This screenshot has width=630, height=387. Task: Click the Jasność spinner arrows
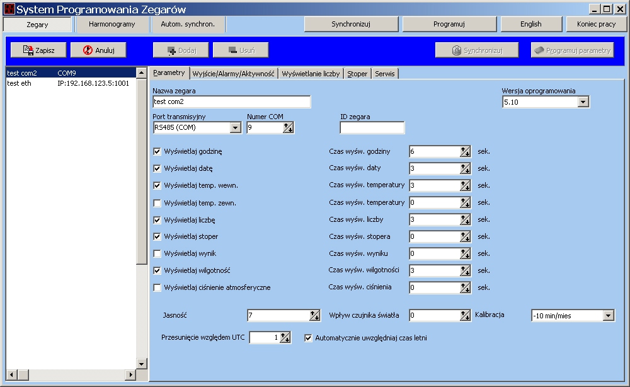point(314,316)
